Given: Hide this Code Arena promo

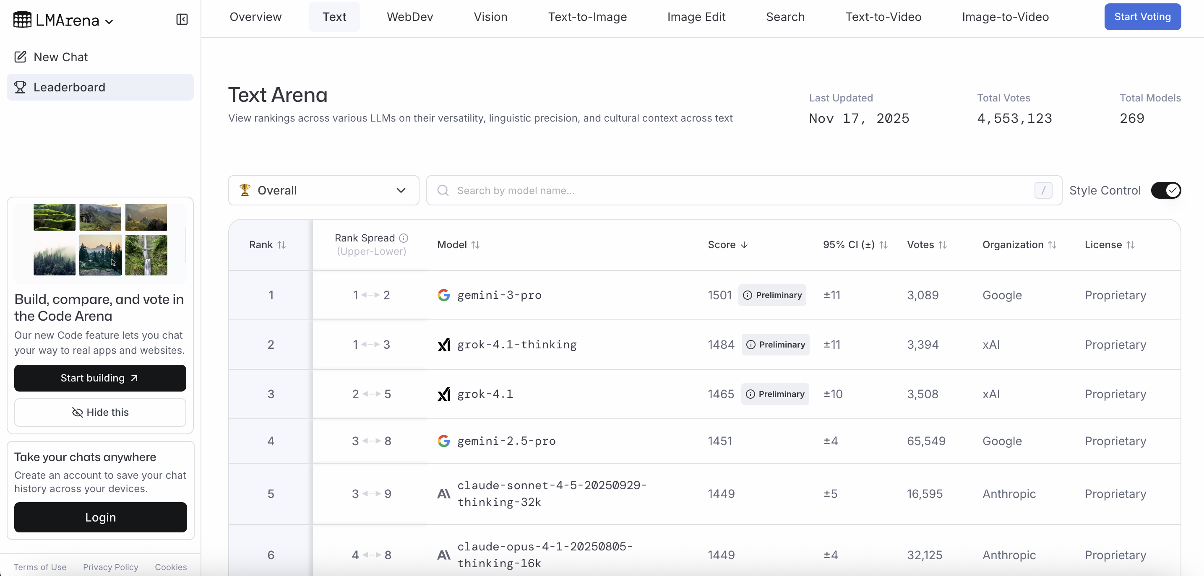Looking at the screenshot, I should (x=100, y=412).
